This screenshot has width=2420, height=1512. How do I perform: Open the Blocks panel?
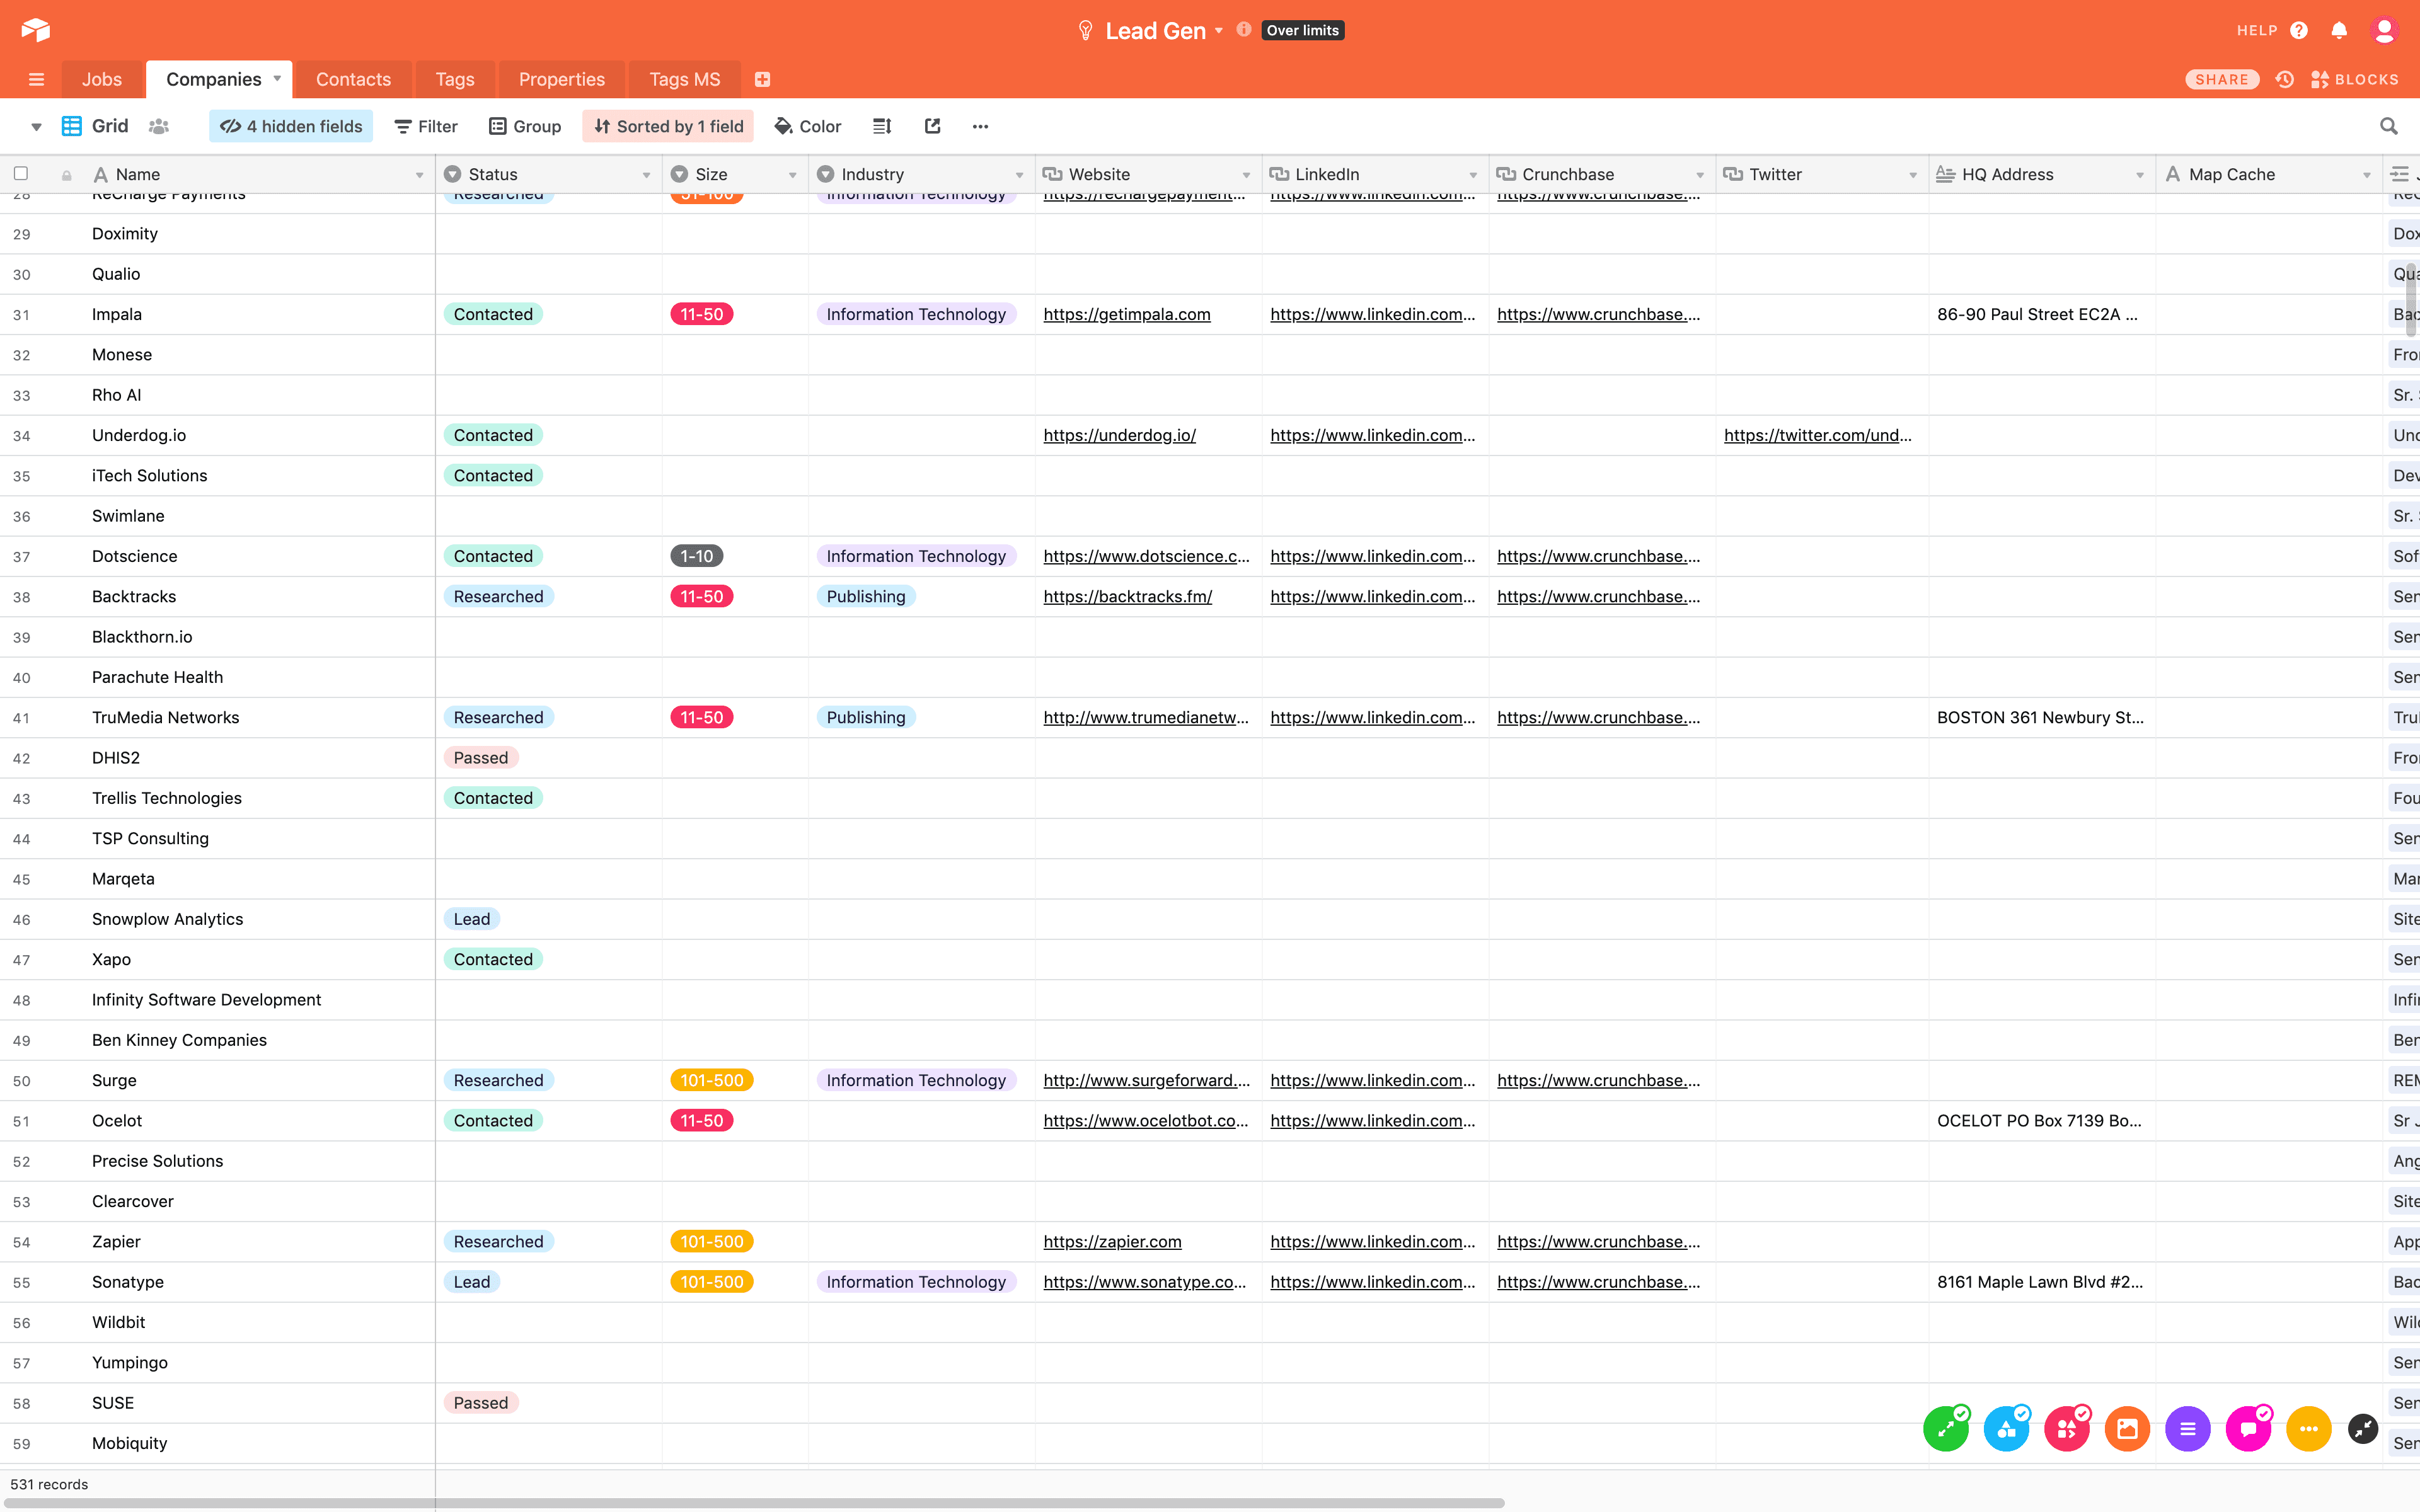pos(2354,79)
